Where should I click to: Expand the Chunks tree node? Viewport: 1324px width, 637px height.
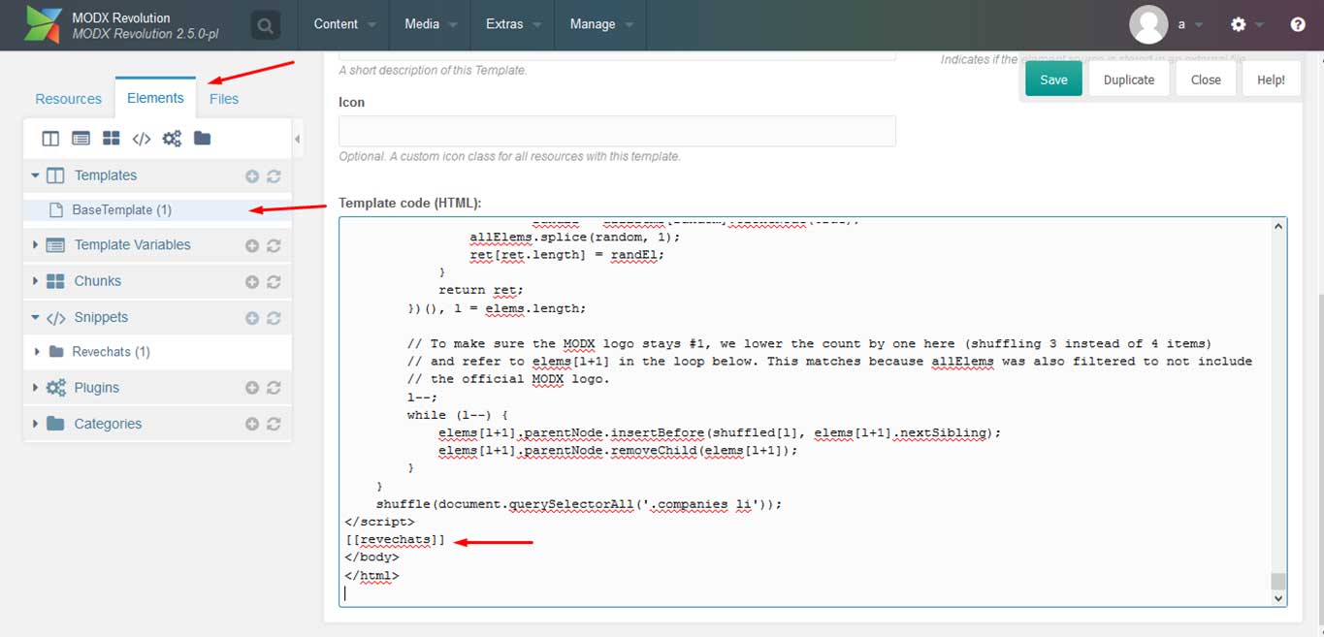tap(36, 281)
